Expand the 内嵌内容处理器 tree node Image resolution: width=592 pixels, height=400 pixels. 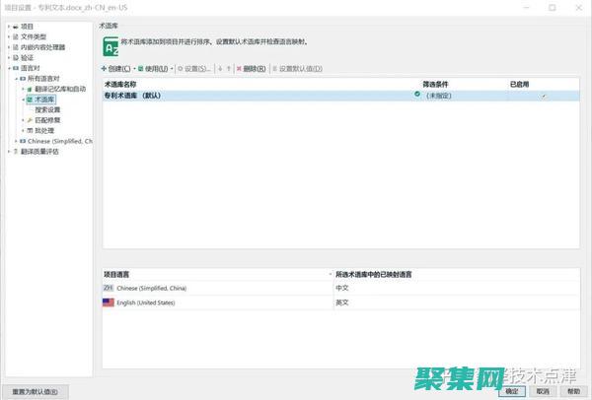[x=9, y=47]
